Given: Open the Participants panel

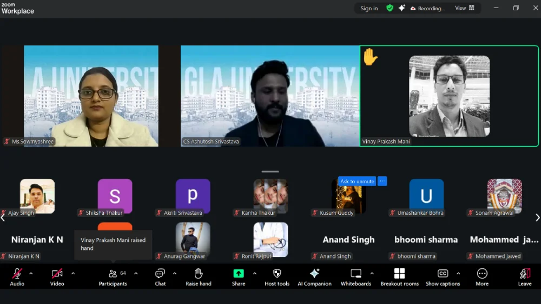Looking at the screenshot, I should 113,276.
